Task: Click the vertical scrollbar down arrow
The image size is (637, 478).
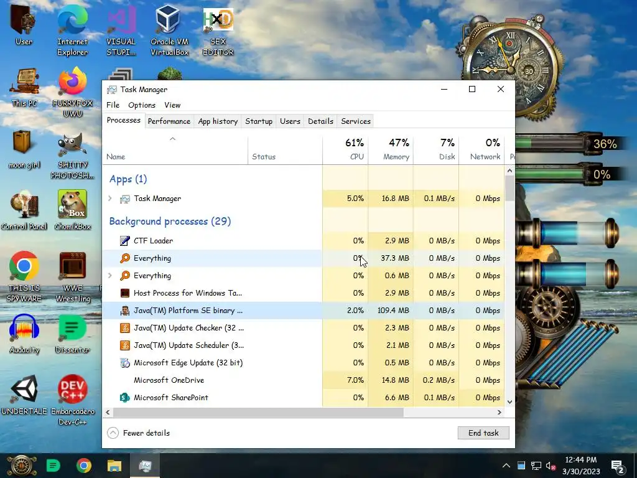Action: tap(510, 402)
